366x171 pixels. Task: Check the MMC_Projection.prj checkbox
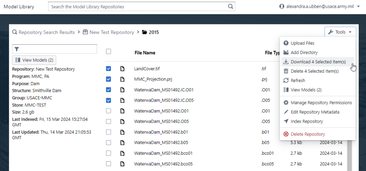click(109, 79)
